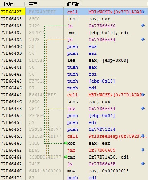The image size is (148, 180).
Task: Select address 77D66435
Action: point(11,26)
